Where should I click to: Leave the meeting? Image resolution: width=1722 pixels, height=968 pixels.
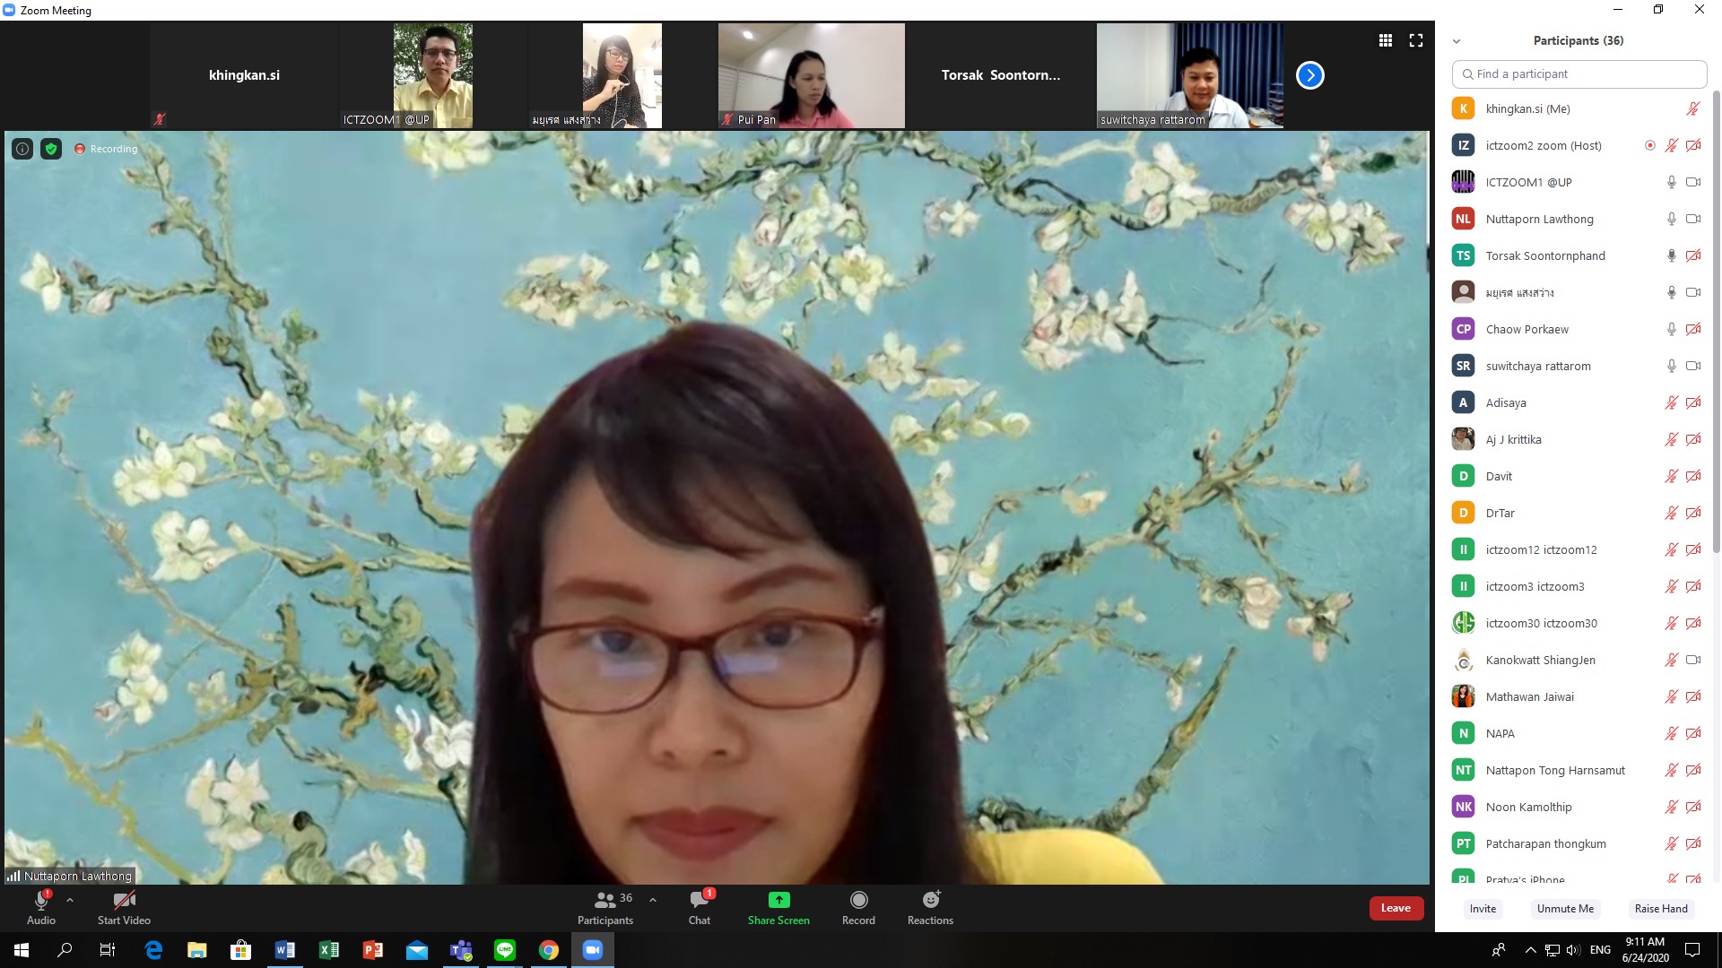pyautogui.click(x=1396, y=908)
